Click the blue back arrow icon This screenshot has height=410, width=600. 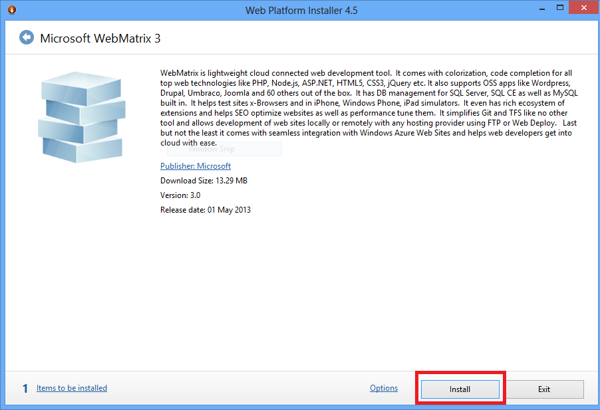coord(27,37)
